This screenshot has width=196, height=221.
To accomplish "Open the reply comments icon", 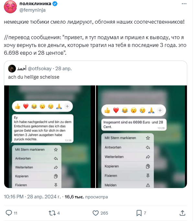I will click(9, 213).
